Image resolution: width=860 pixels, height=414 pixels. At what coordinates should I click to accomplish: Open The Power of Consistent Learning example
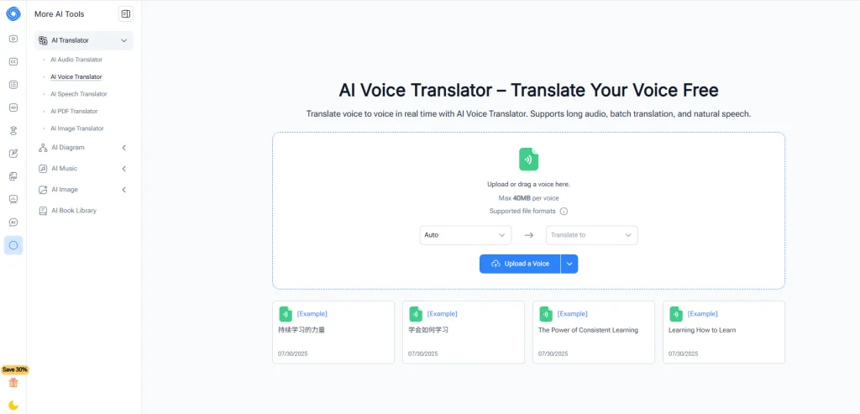point(594,332)
